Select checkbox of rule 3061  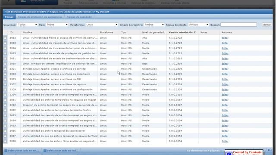[5, 59]
